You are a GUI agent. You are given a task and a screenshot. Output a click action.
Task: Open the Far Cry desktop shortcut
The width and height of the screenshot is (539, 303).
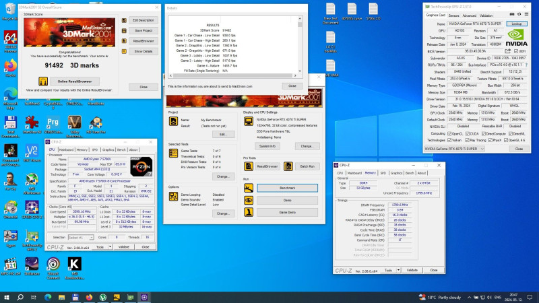(11, 182)
